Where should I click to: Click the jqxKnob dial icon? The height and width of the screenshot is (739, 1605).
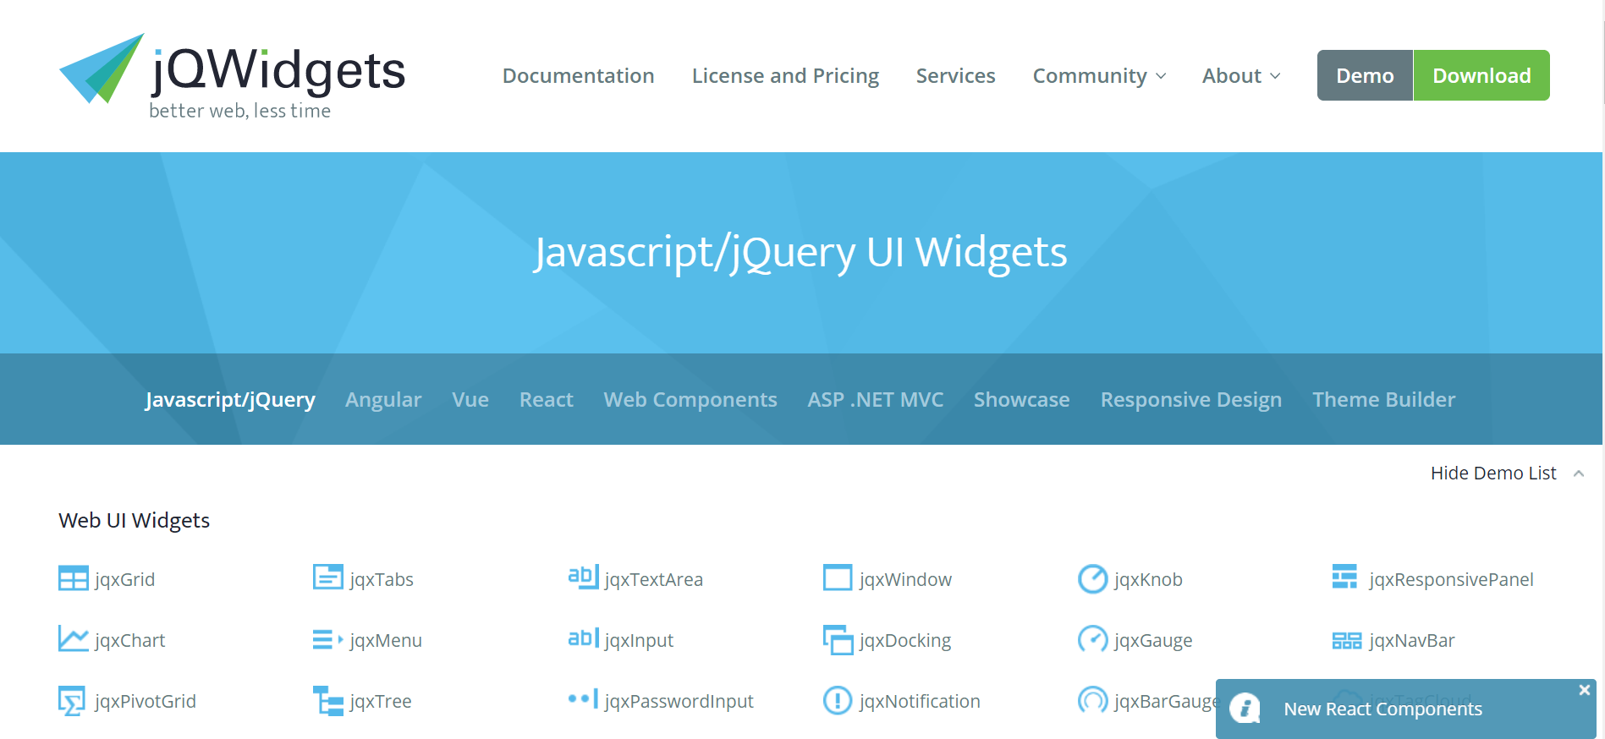1092,579
